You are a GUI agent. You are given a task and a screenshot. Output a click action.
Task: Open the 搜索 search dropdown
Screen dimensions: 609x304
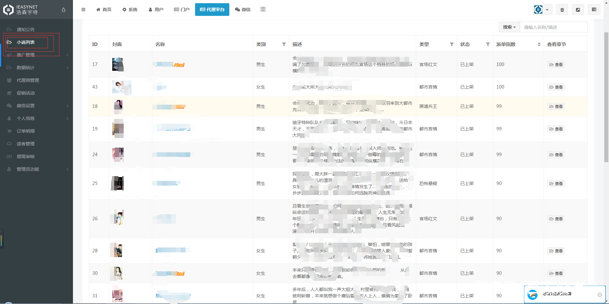coord(509,27)
